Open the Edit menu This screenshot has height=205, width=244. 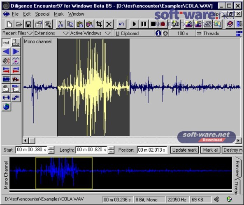click(27, 14)
